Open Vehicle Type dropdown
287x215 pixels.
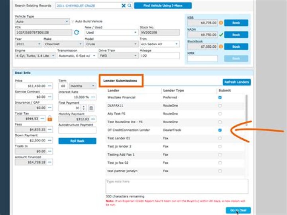(x=42, y=21)
